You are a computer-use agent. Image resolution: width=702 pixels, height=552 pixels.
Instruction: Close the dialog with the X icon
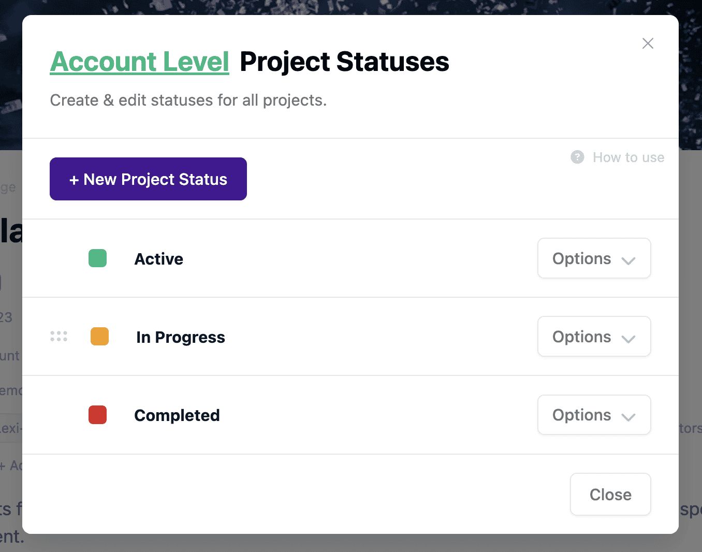[648, 43]
